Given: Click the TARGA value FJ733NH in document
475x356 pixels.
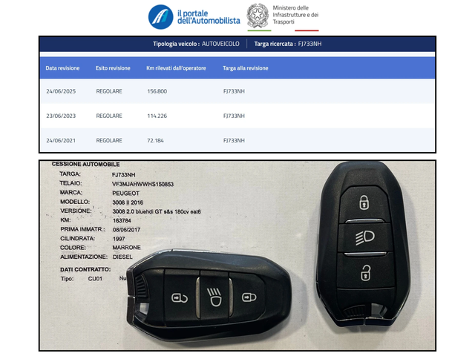Looking at the screenshot, I should pos(124,175).
